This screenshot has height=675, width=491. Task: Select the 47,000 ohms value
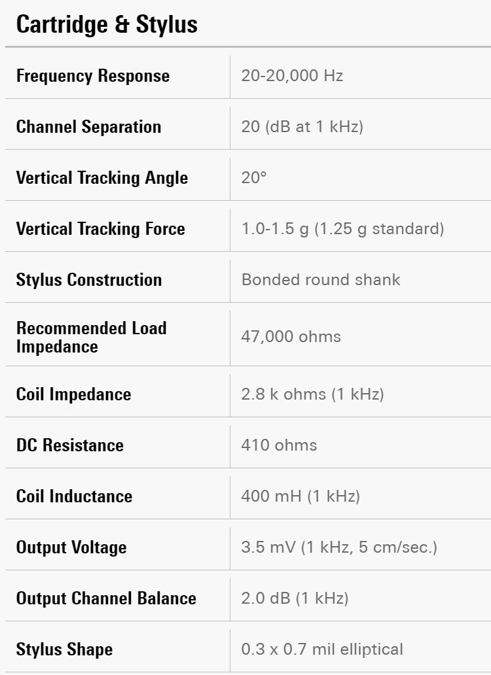pyautogui.click(x=291, y=337)
